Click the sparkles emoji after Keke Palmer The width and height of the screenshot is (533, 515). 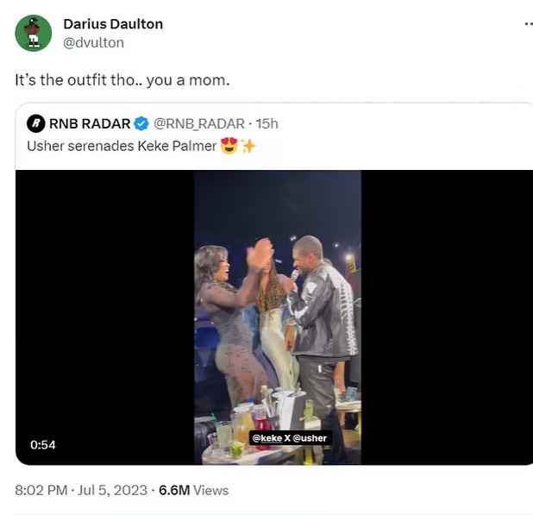[248, 146]
